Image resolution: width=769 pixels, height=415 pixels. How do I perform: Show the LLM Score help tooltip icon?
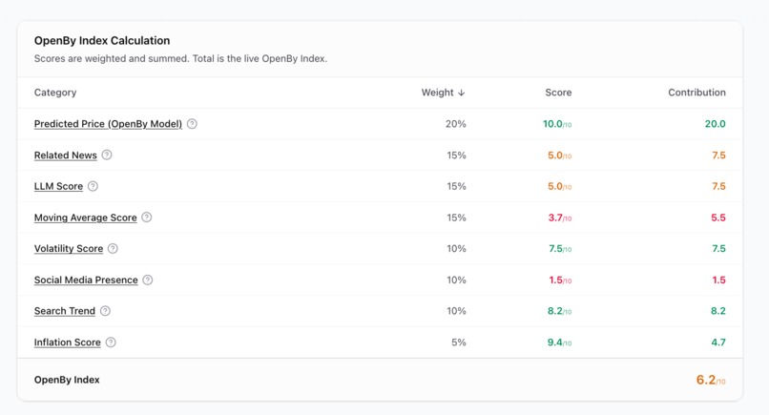pyautogui.click(x=93, y=186)
